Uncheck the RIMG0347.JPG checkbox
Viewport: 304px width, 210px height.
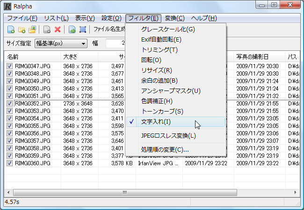tap(9, 66)
